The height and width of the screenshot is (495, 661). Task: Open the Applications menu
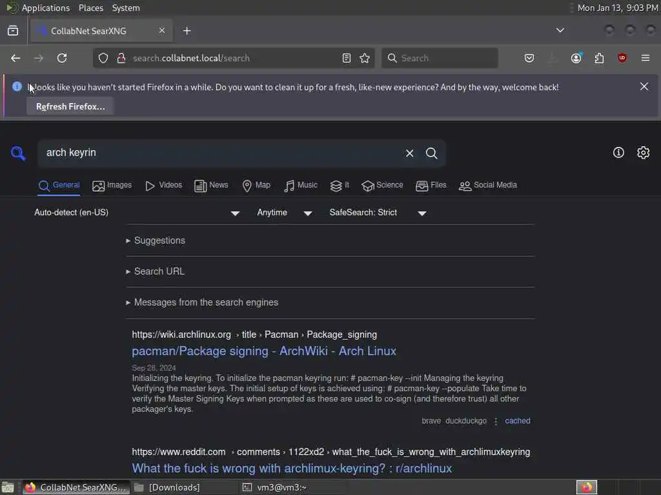pyautogui.click(x=46, y=8)
